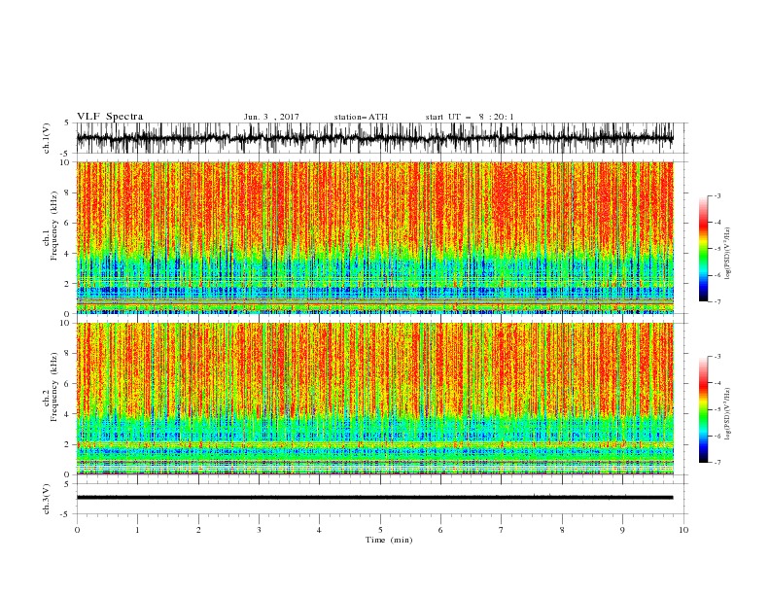Screen dimensions: 770x595
Task: Click the ch.1 "Frequency (kHz)" axis label
Action: (x=54, y=227)
